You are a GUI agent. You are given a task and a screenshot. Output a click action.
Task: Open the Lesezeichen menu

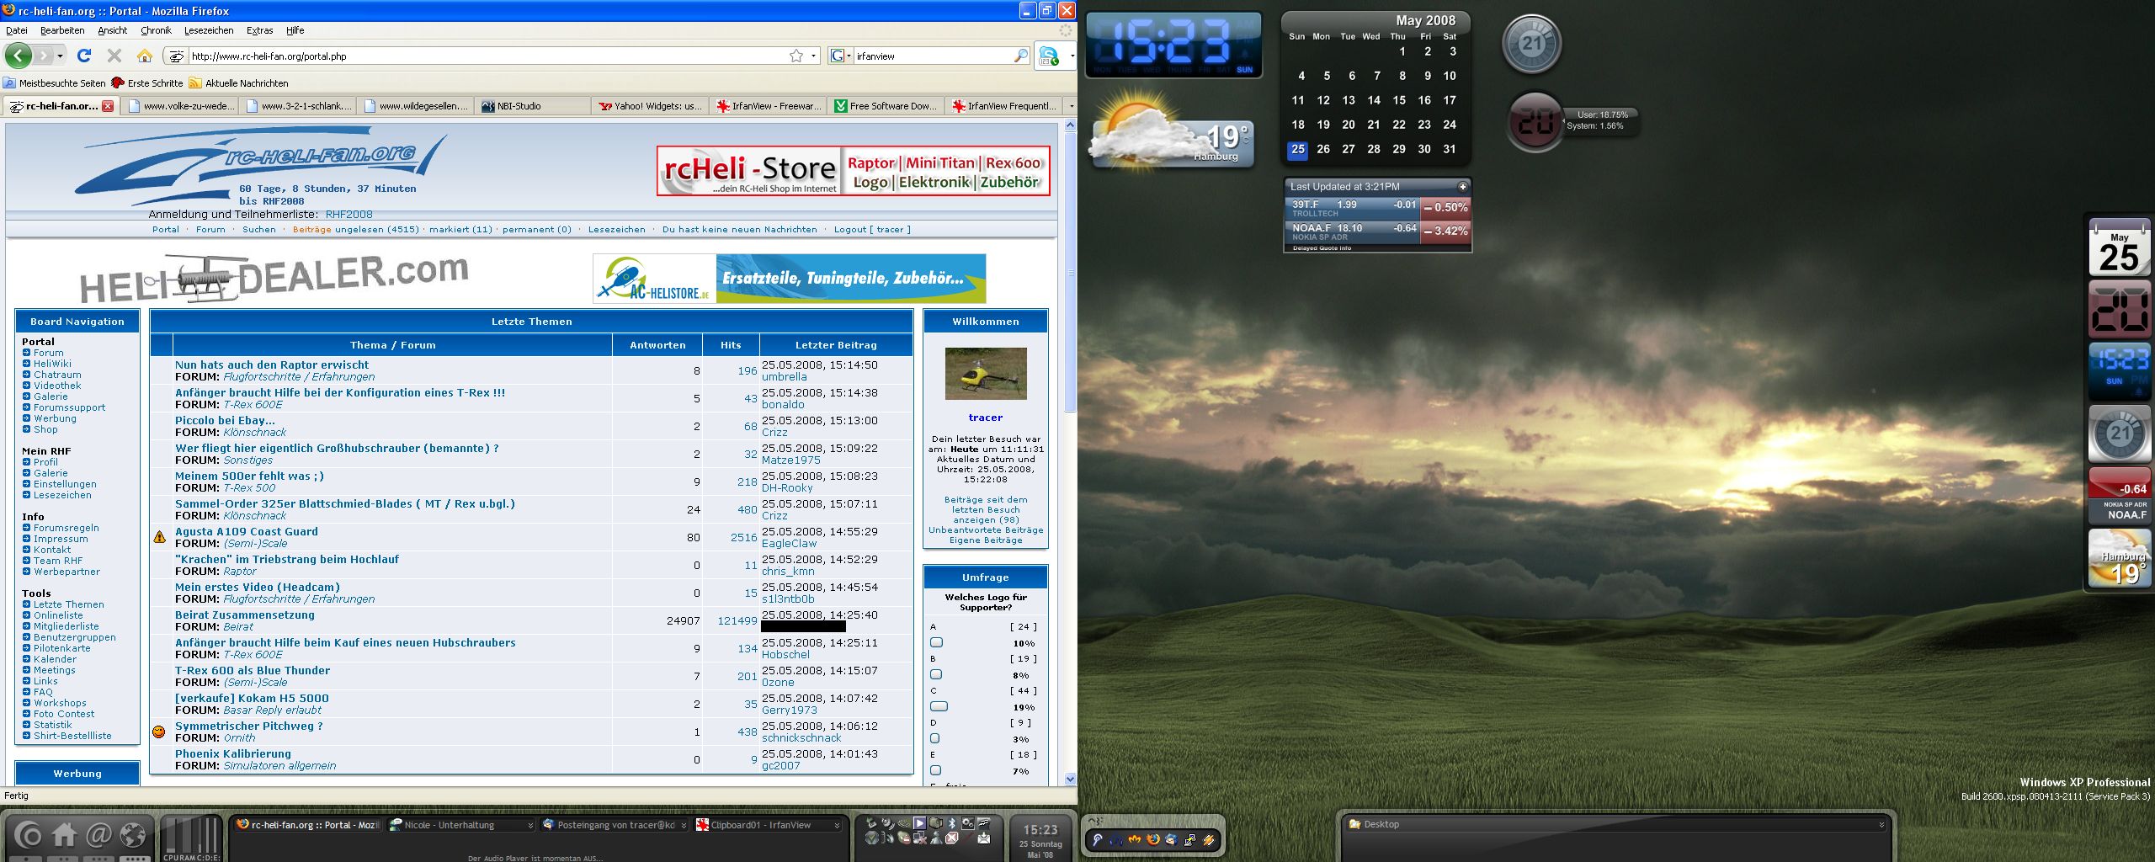[209, 30]
